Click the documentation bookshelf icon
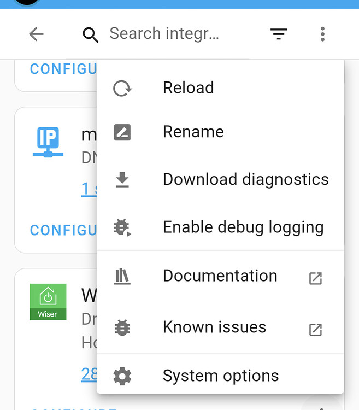Image resolution: width=359 pixels, height=410 pixels. pyautogui.click(x=122, y=277)
